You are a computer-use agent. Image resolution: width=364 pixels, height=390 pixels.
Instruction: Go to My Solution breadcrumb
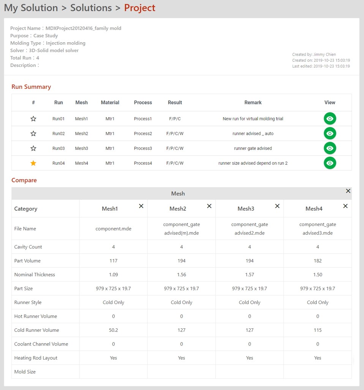[31, 8]
